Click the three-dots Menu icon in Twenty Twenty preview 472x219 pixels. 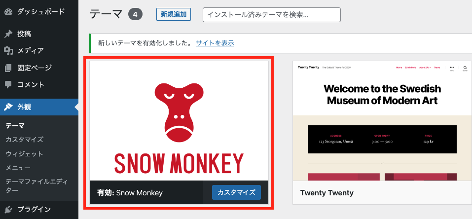[452, 68]
